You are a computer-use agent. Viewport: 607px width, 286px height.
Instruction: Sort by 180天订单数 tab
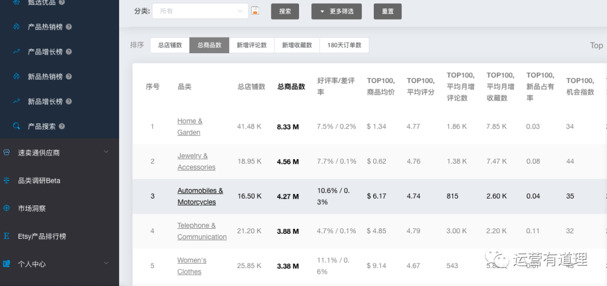coord(344,45)
